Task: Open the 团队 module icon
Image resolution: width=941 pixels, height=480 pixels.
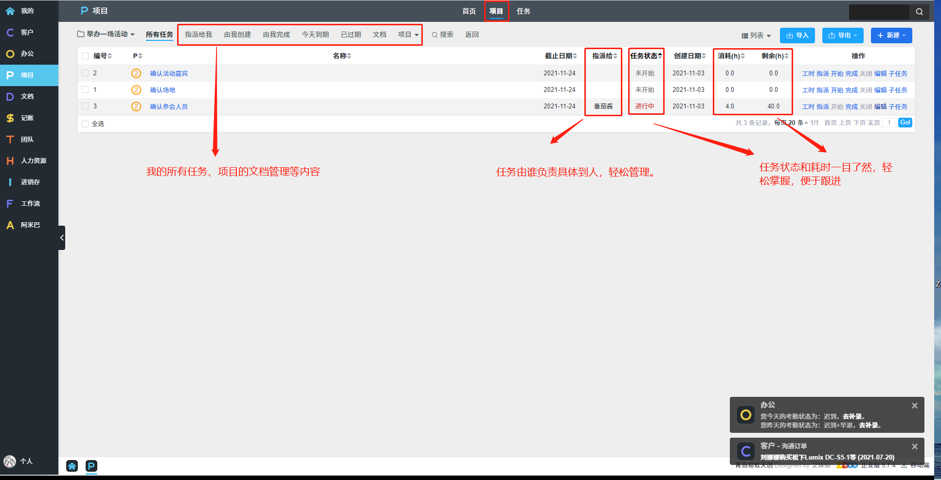Action: (x=10, y=139)
